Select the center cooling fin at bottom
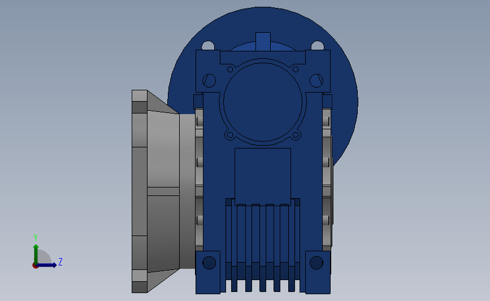This screenshot has height=301, width=490. tap(263, 248)
